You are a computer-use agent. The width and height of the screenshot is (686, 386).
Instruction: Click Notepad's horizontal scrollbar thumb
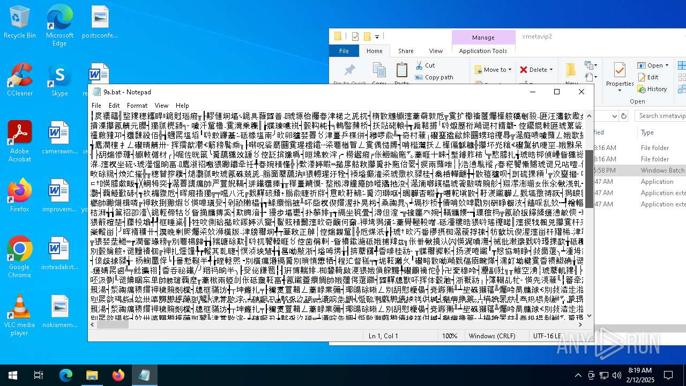point(113,324)
